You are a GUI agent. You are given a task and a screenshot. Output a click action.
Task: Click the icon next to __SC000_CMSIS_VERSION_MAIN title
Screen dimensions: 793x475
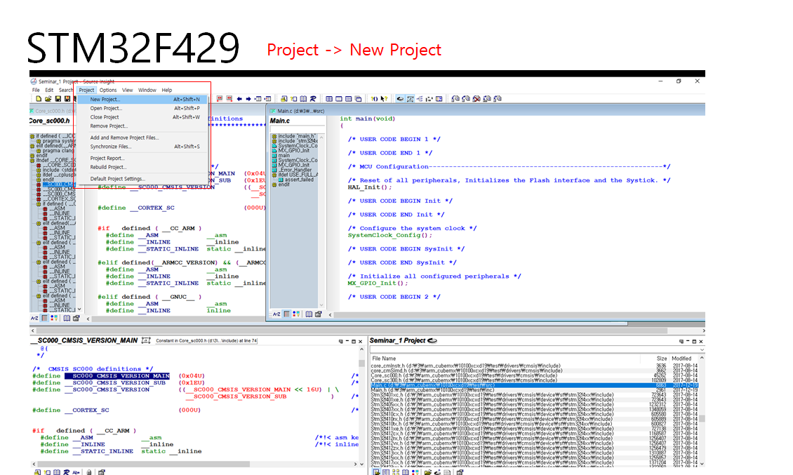[146, 340]
